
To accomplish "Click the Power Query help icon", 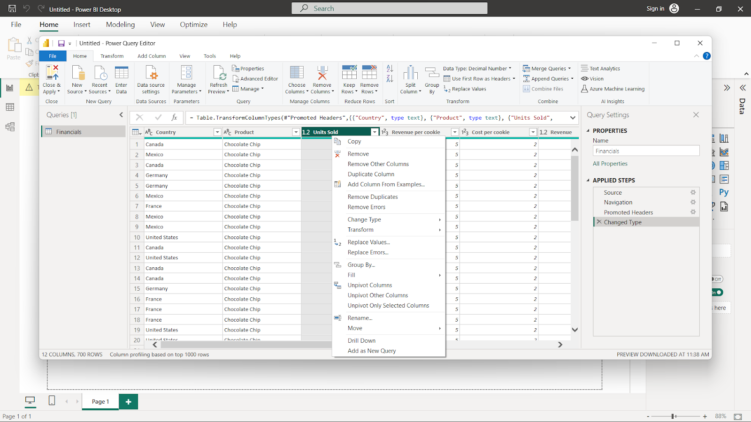I will pos(706,56).
